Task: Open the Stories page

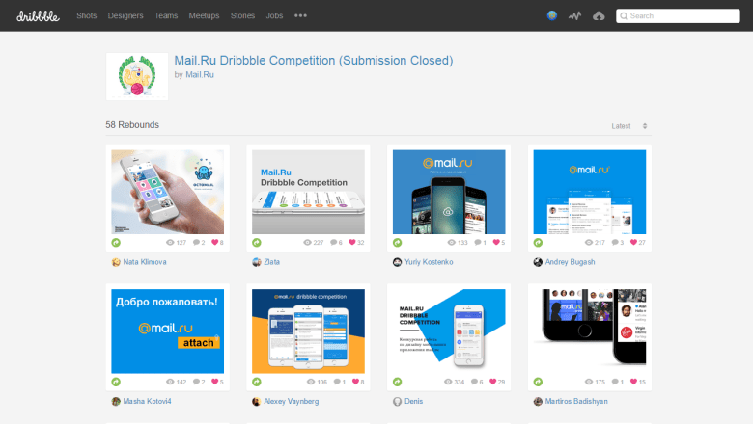Action: click(x=242, y=15)
